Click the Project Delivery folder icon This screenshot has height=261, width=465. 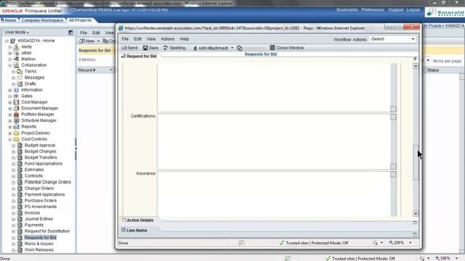click(x=16, y=133)
